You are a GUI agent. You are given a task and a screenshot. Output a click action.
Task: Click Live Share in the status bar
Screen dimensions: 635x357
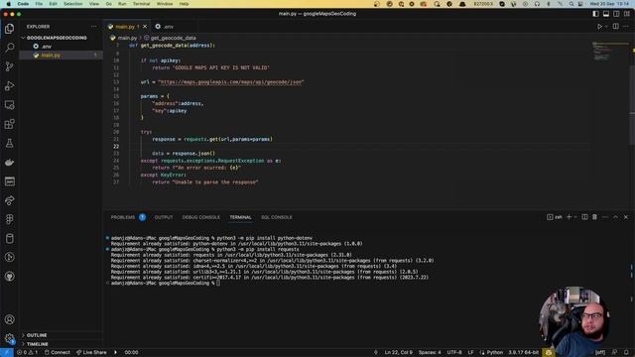[91, 353]
